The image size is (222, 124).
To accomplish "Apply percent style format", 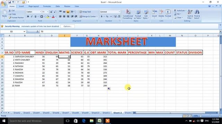I will pyautogui.click(x=107, y=17).
